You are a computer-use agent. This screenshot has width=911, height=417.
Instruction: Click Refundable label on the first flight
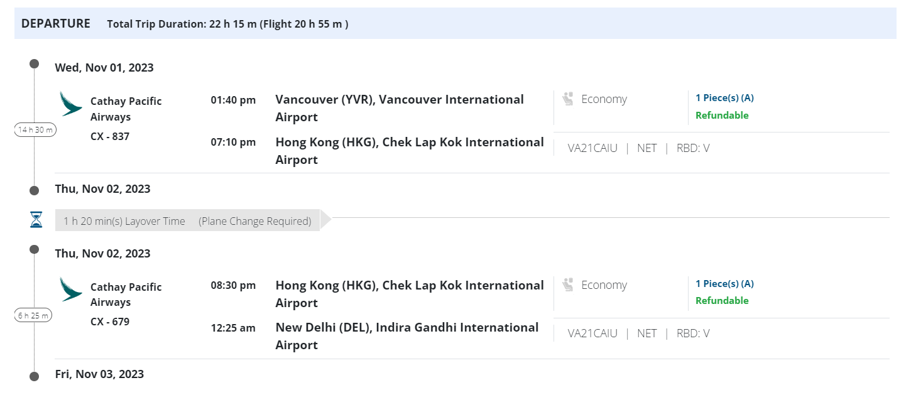[722, 116]
